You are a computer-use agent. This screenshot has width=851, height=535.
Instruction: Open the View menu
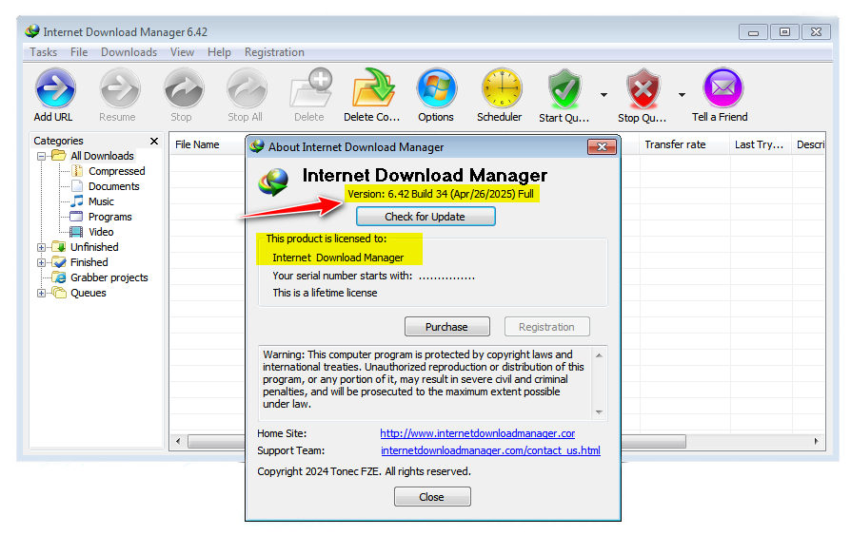tap(182, 52)
